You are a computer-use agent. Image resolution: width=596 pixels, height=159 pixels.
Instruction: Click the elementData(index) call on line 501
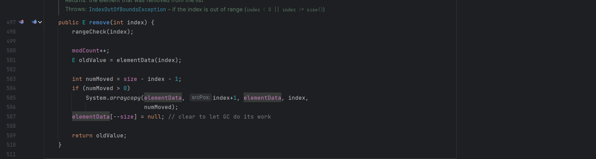click(x=135, y=60)
